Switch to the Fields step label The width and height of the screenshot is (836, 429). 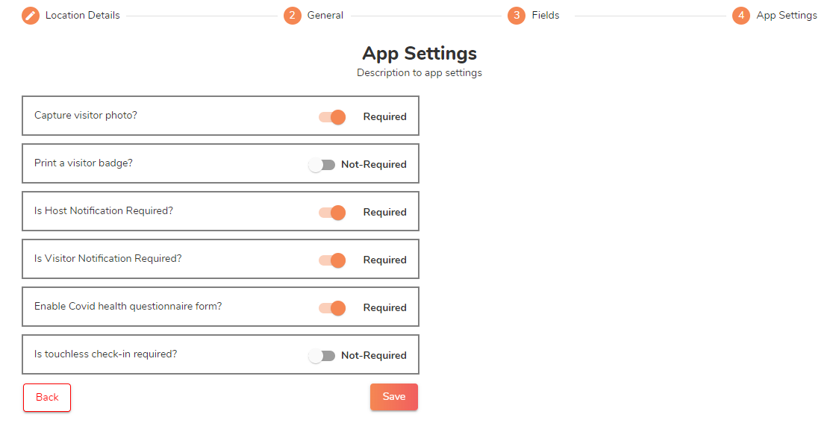point(546,16)
